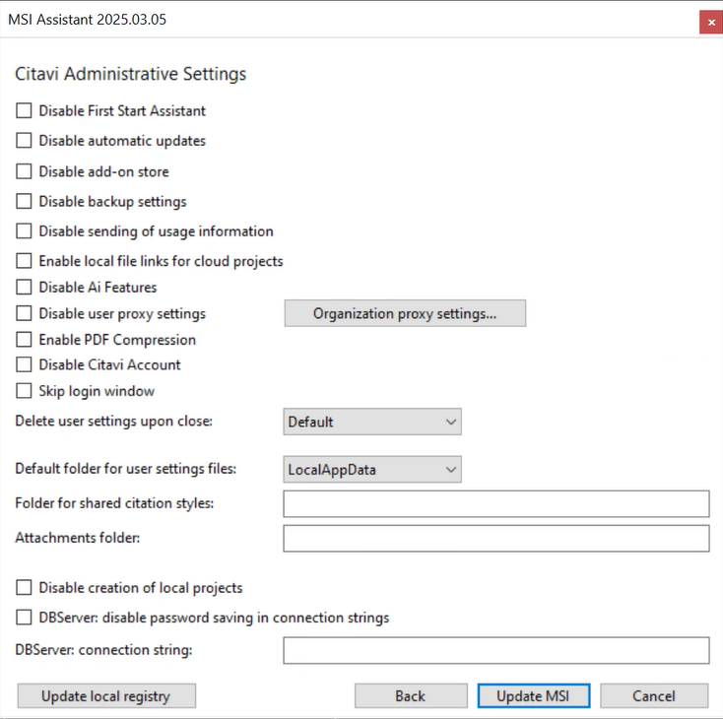723x719 pixels.
Task: Toggle Disable backup settings checkbox
Action: click(x=24, y=201)
